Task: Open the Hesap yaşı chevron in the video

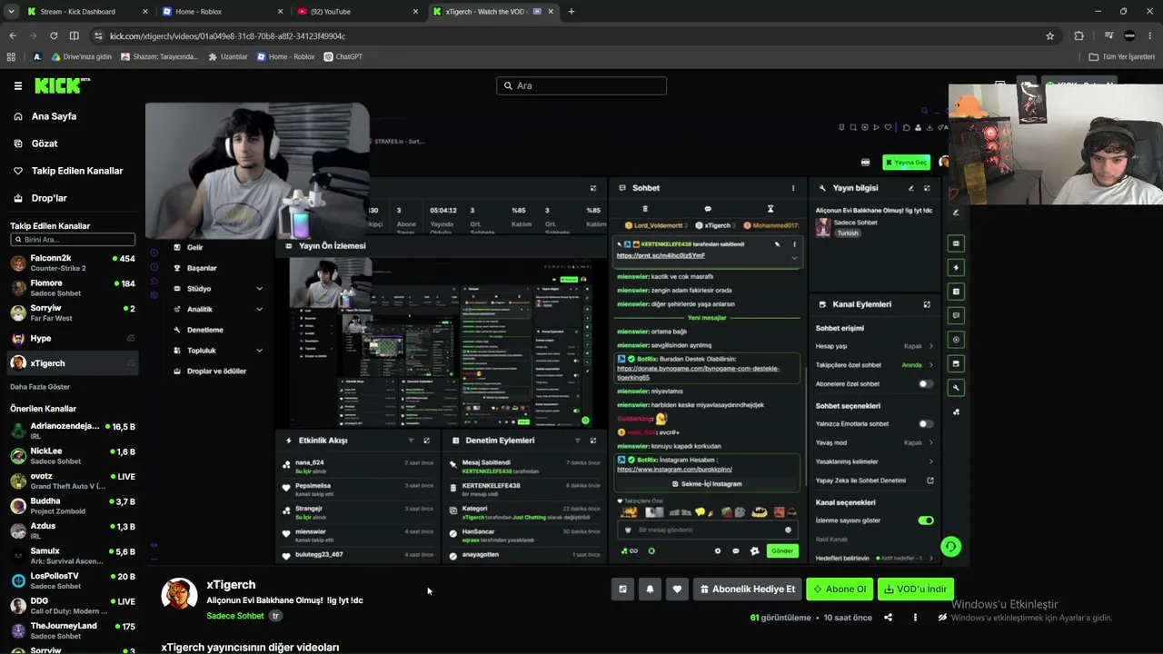Action: (930, 346)
